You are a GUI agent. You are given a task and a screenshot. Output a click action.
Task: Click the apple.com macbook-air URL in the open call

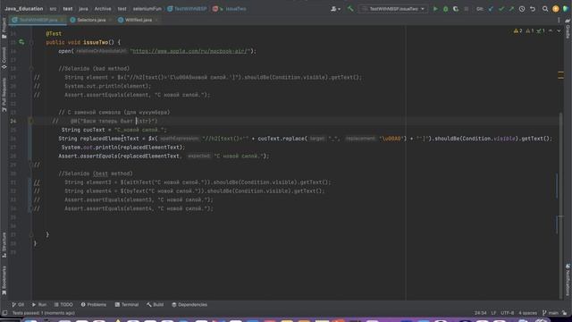pos(189,51)
